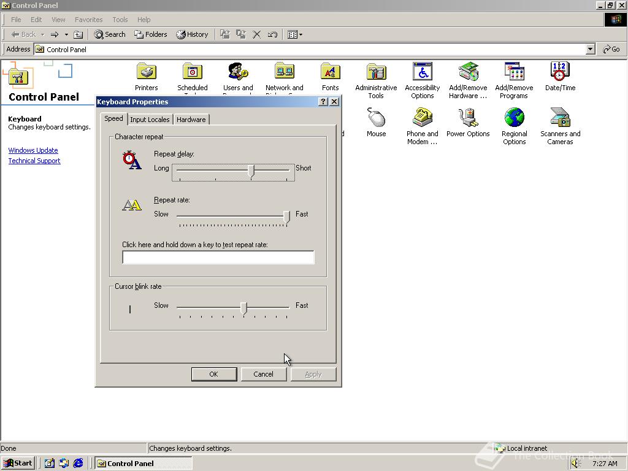Viewport: 628px width, 471px height.
Task: Click the Move To toolbar icon
Action: (225, 34)
